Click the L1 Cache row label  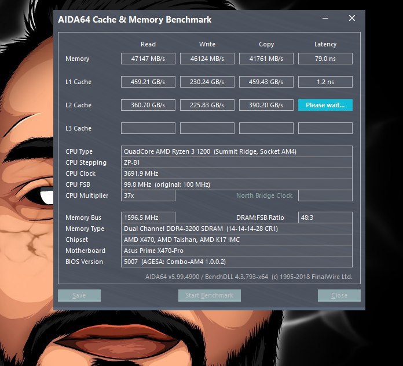tap(78, 82)
